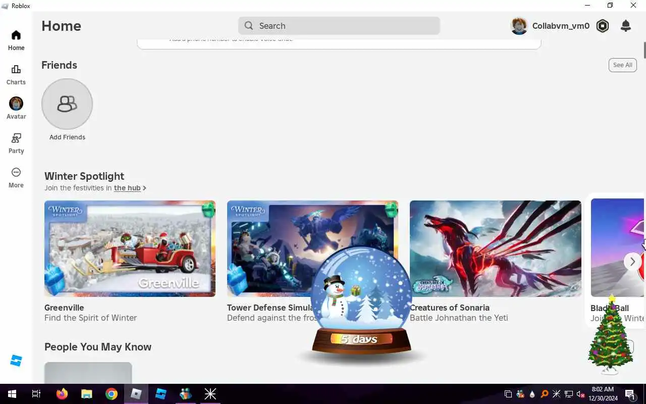This screenshot has height=404, width=646.
Task: Click the 'Battle Johnathan the Yeti' text
Action: [459, 318]
